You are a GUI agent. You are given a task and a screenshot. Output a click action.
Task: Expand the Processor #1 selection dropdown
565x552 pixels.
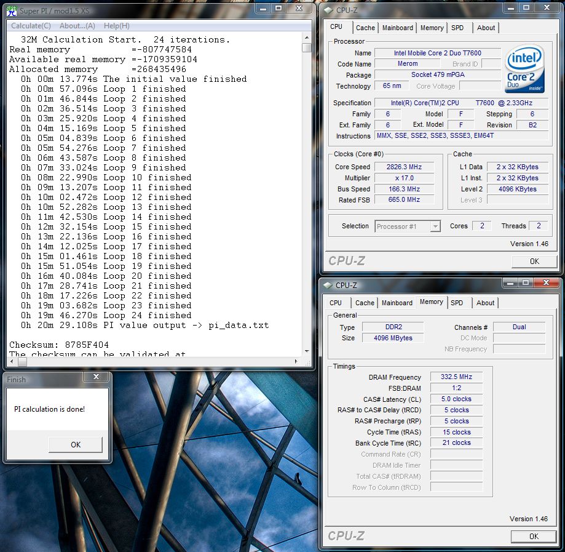point(436,226)
